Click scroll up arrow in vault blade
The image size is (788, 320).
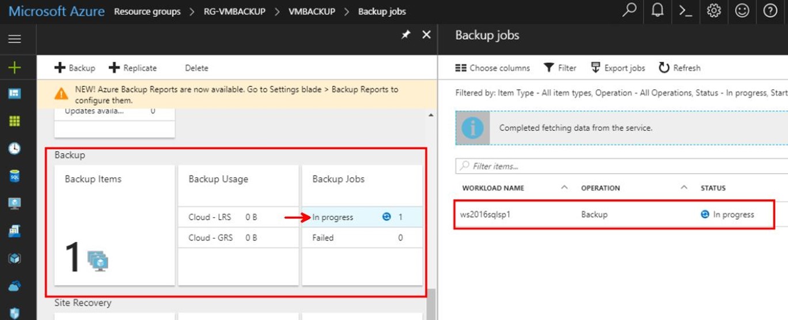431,115
